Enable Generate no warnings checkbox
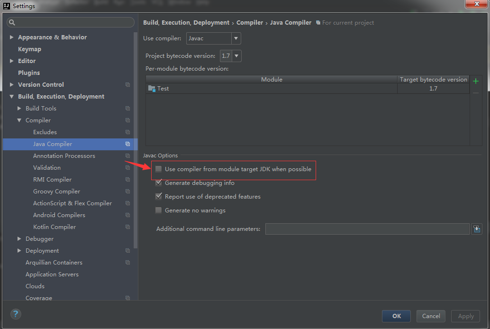Screen dimensions: 490x329 (159, 210)
